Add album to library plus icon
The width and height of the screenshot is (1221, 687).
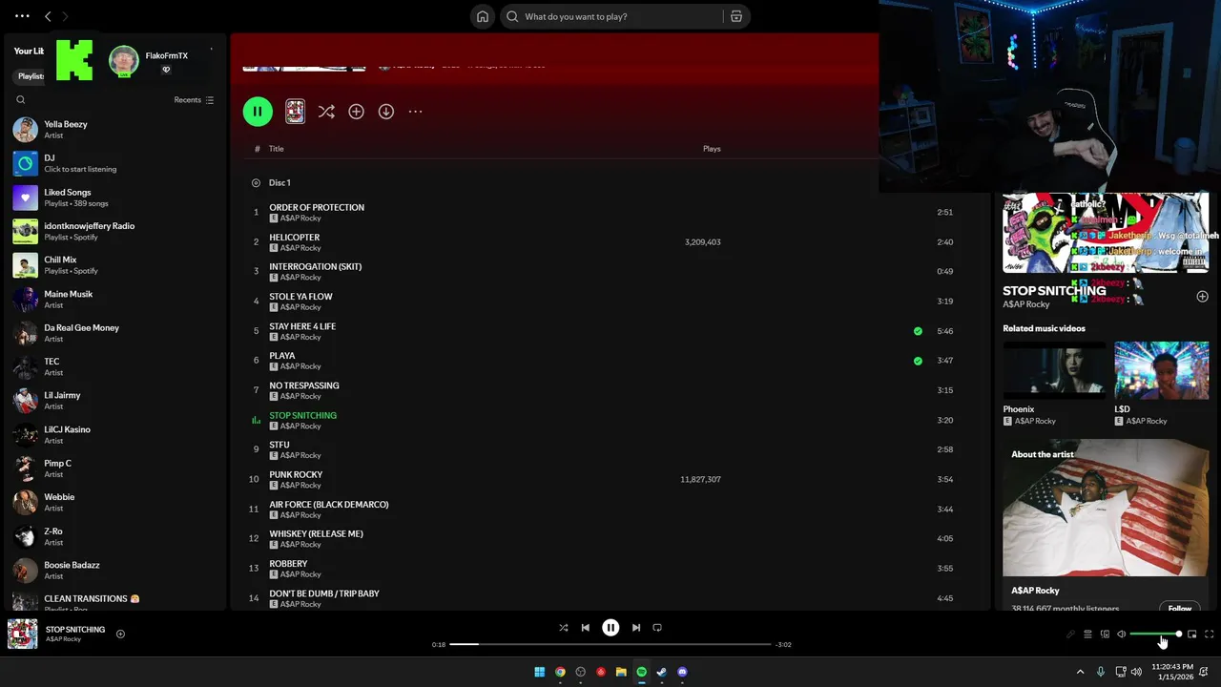356,112
